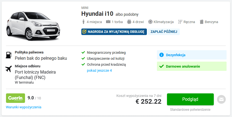This screenshot has width=232, height=117.
Task: Click the green Podgląd button
Action: coord(190,99)
